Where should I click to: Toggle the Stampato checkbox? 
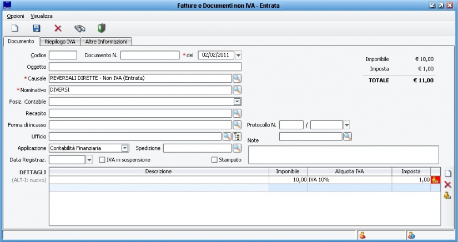tap(215, 160)
